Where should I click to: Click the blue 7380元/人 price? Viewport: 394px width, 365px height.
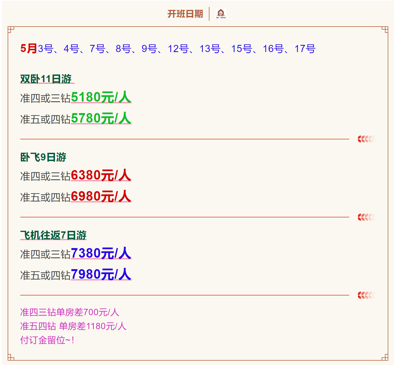(101, 253)
